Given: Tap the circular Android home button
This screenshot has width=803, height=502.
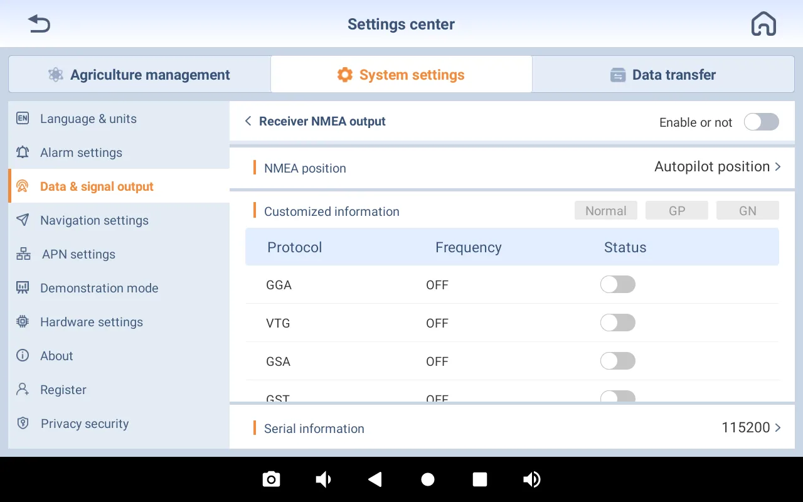Looking at the screenshot, I should click(x=428, y=479).
